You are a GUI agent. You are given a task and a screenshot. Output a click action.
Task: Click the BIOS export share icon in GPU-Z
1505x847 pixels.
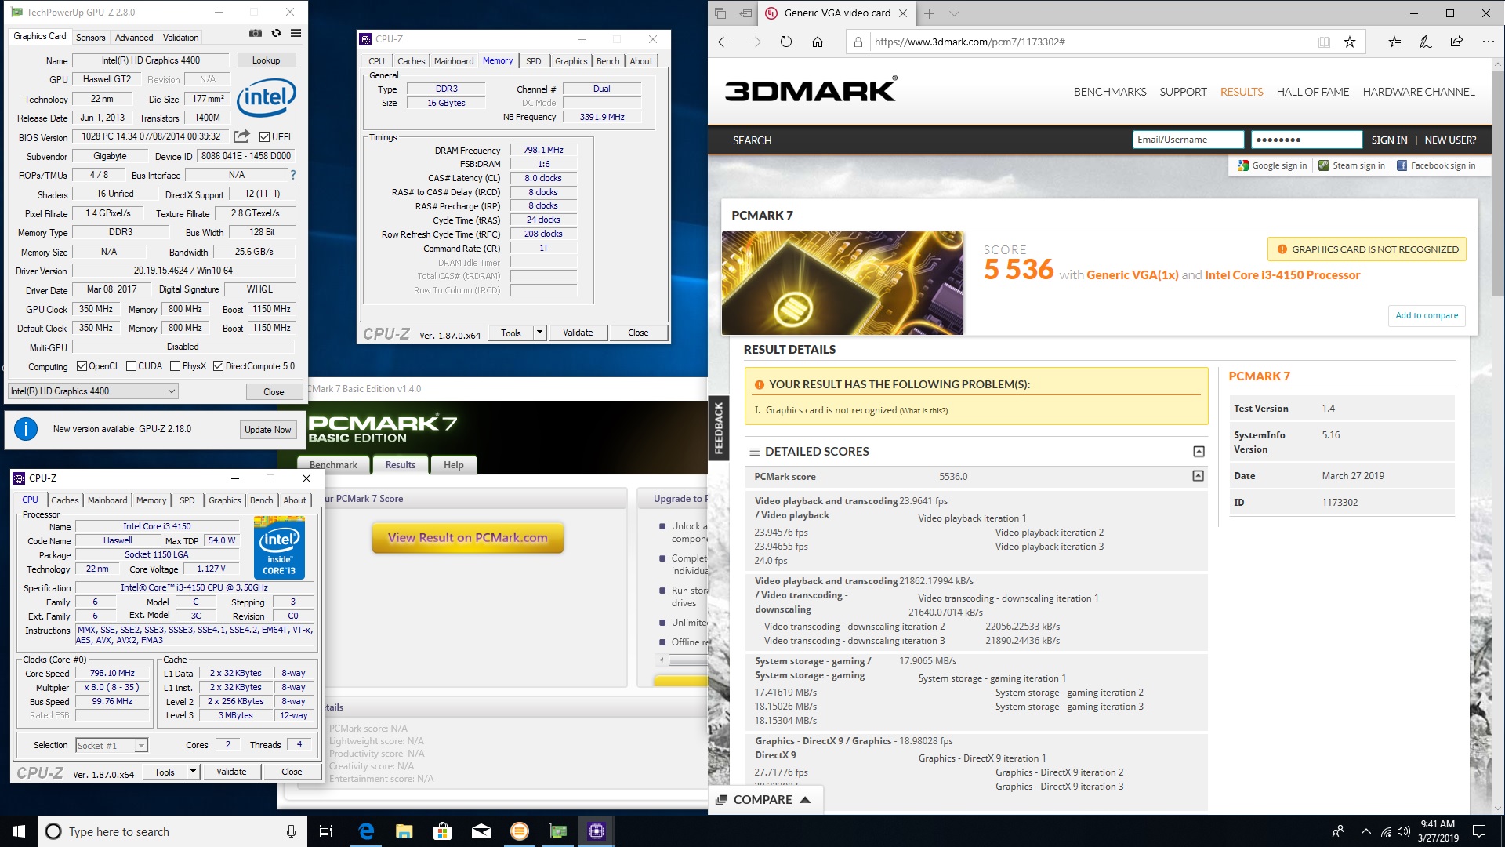[x=242, y=136]
